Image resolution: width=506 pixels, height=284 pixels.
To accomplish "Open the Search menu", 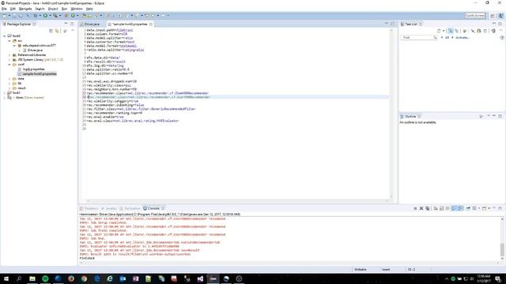I will [40, 9].
